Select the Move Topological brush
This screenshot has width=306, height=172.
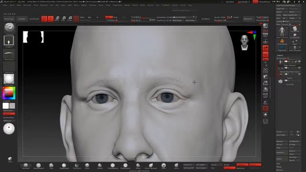click(x=151, y=166)
